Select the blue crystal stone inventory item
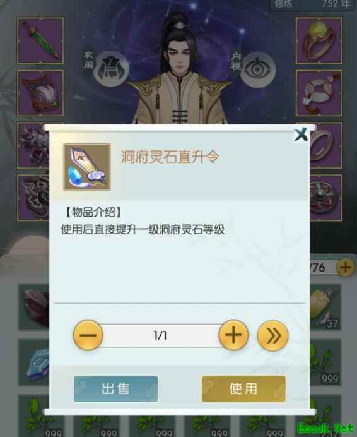This screenshot has width=357, height=437. point(34,362)
